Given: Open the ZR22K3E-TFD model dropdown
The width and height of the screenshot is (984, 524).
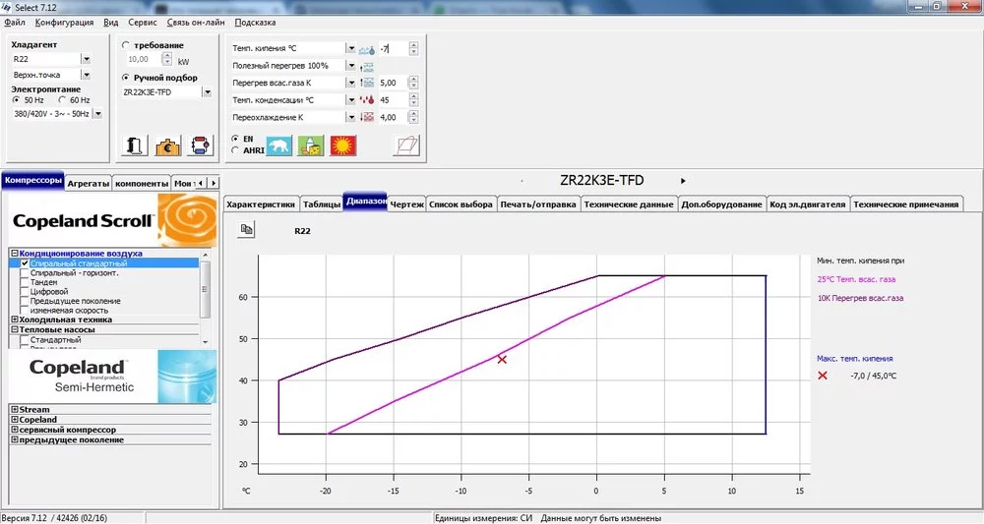Looking at the screenshot, I should click(207, 92).
